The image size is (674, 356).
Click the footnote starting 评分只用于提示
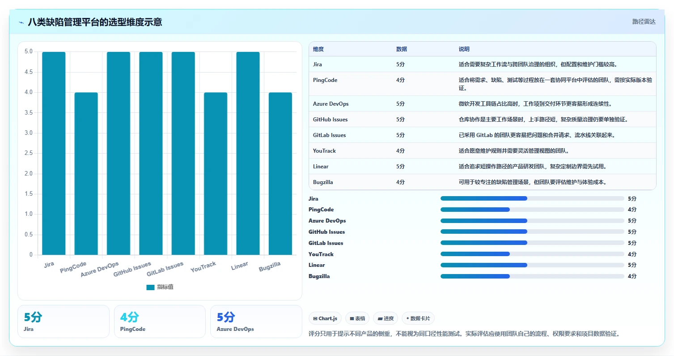tap(464, 334)
